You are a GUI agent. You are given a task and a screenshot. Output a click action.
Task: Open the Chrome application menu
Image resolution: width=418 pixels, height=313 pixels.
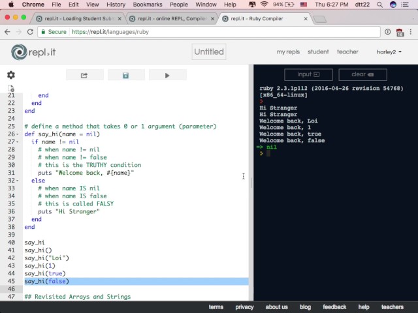[33, 5]
